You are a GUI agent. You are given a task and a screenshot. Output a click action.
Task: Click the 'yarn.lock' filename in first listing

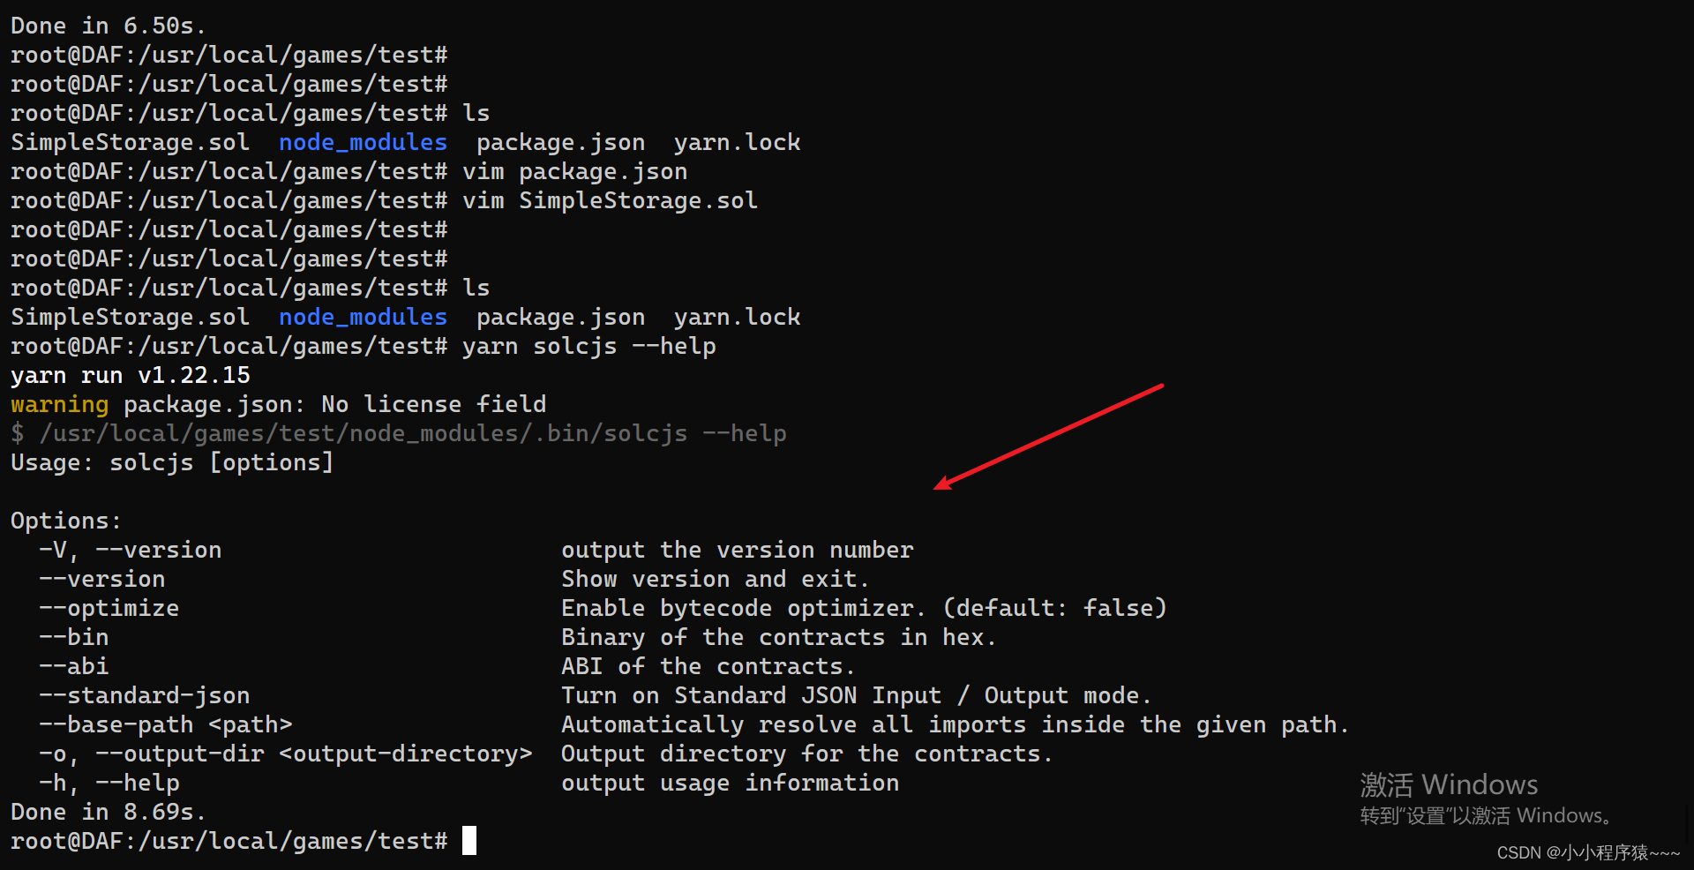point(737,142)
